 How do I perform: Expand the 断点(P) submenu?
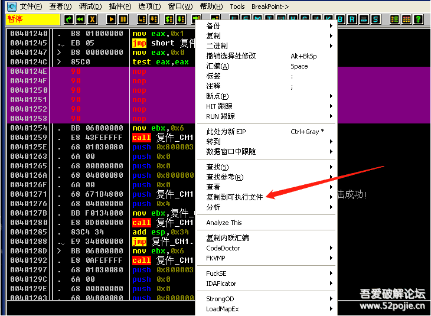217,96
